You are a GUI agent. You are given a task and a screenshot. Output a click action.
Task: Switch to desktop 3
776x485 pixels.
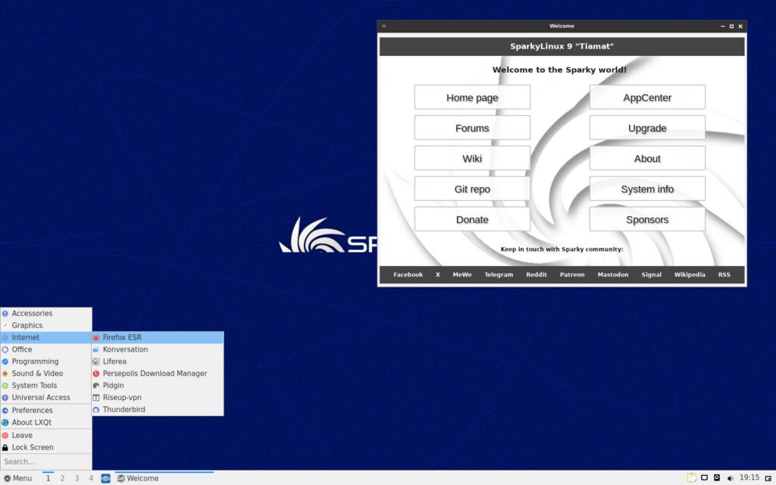[x=77, y=478]
